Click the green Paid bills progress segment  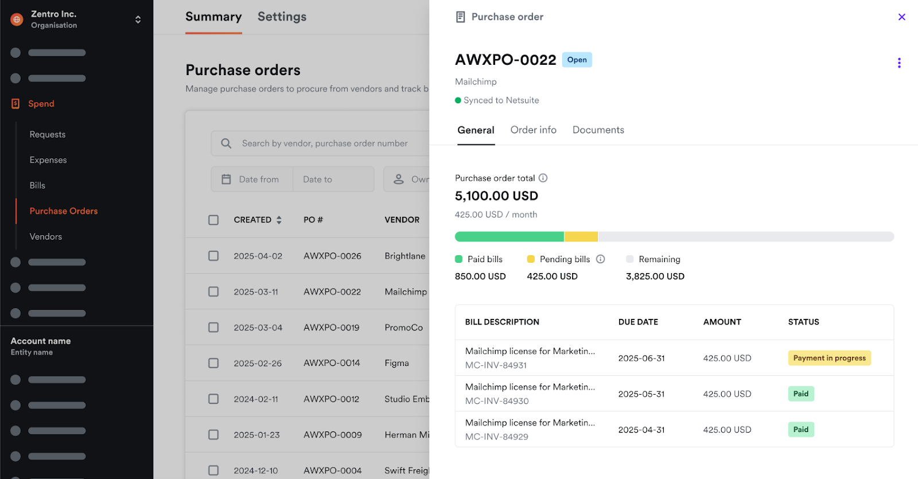(509, 236)
